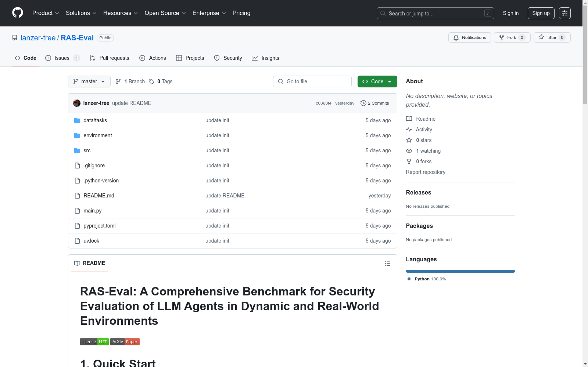Open the README.md file link
The image size is (588, 367).
tap(99, 196)
